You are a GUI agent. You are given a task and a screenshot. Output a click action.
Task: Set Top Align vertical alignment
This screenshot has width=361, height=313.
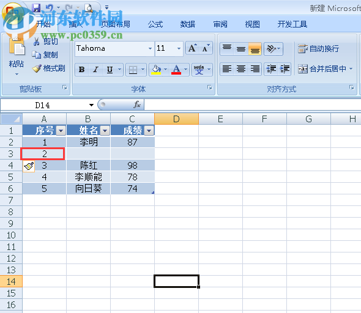(x=227, y=49)
